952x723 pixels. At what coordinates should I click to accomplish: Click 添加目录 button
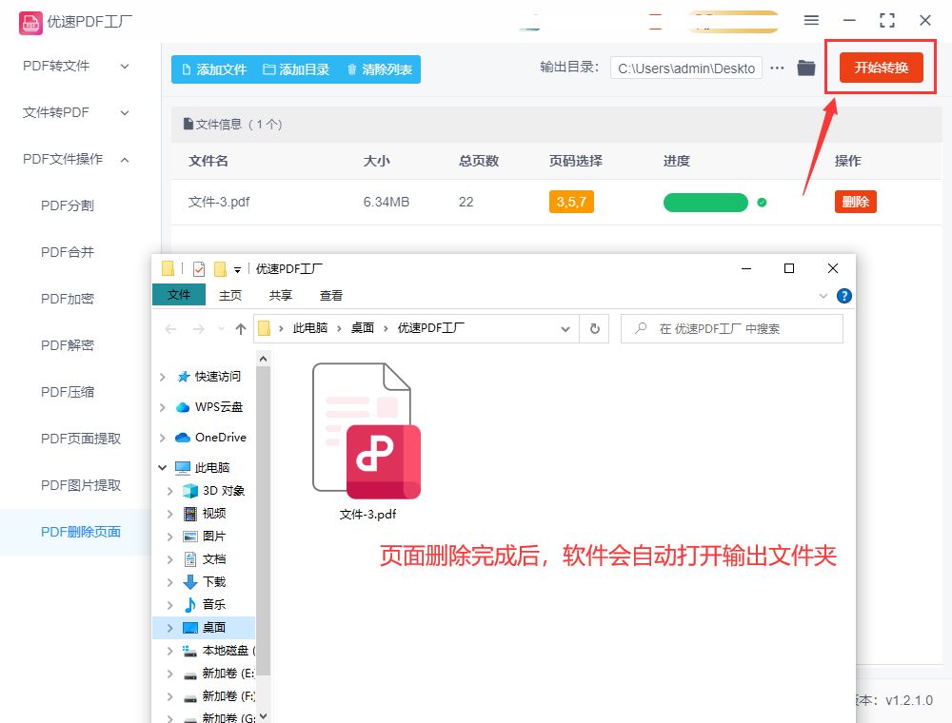pos(296,69)
